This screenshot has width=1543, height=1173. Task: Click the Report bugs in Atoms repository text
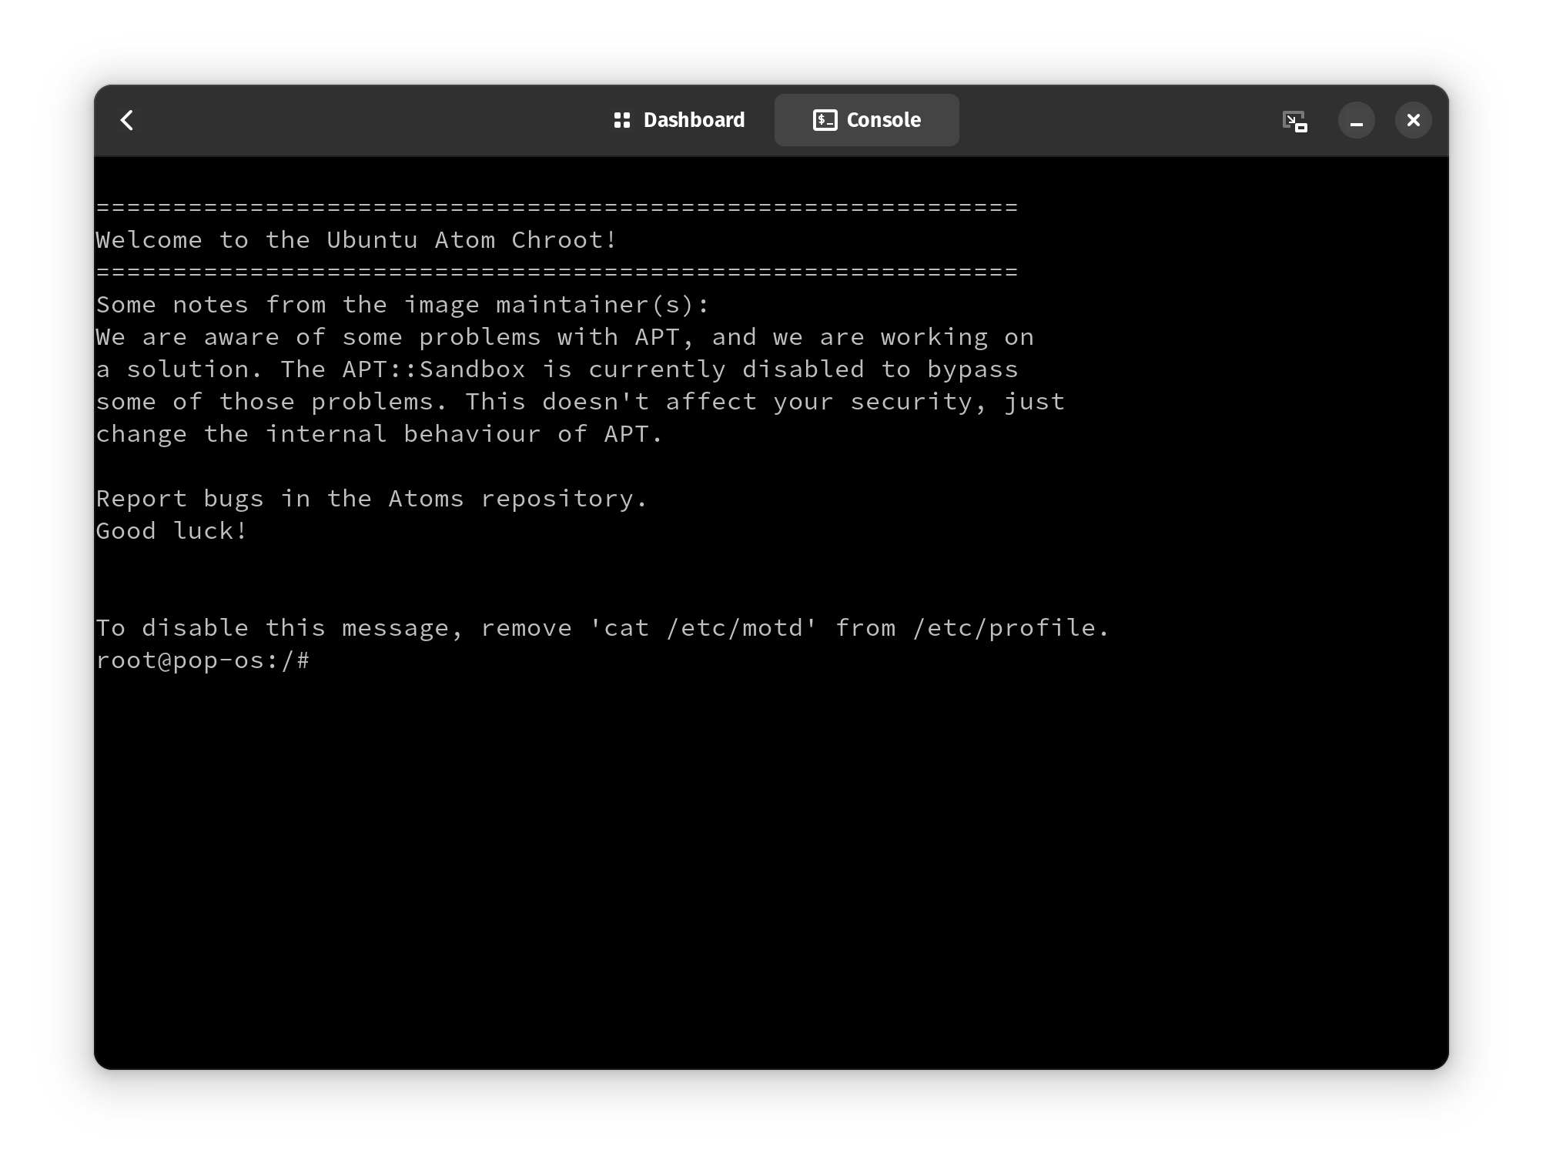(371, 498)
